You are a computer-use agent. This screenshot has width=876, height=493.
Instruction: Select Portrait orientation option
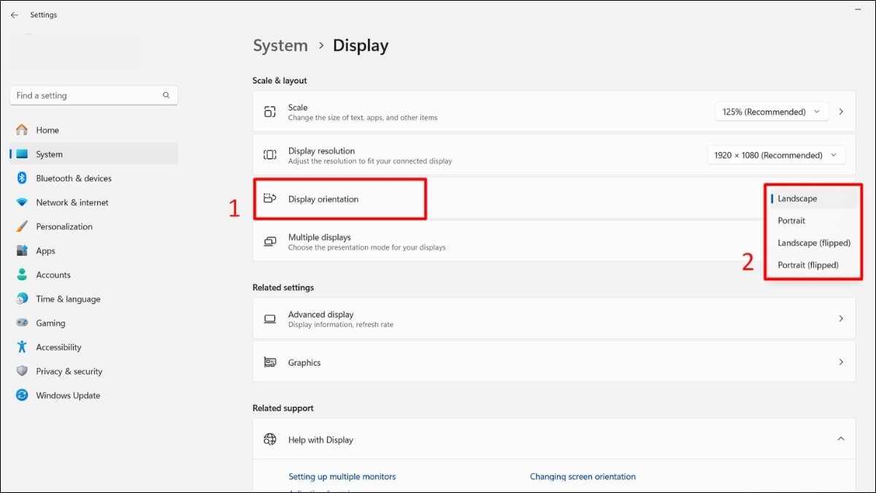(814, 221)
